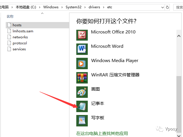Click the services file icon
The width and height of the screenshot is (183, 137).
pos(9,49)
